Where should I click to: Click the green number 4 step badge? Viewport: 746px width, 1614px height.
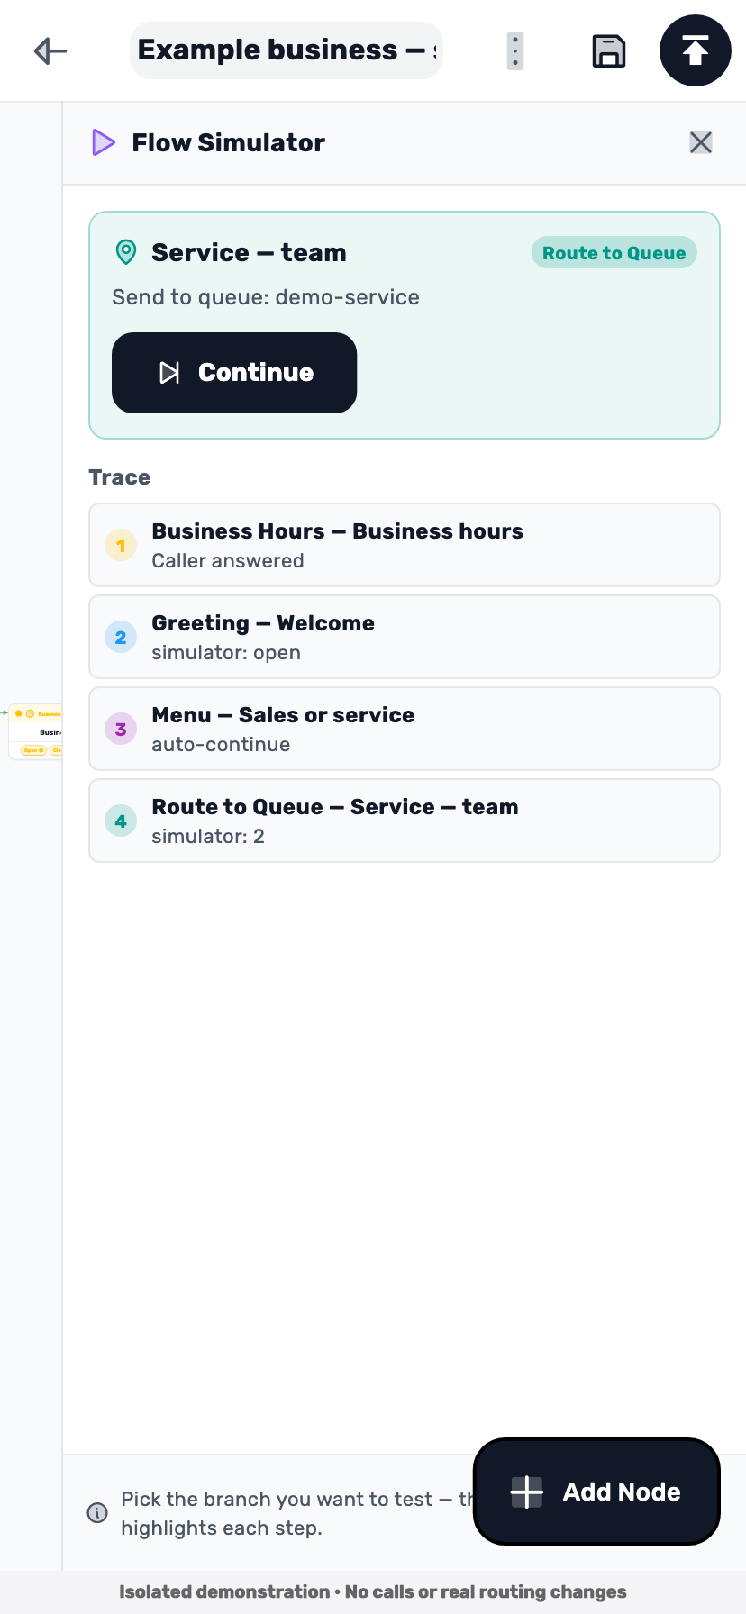tap(121, 821)
